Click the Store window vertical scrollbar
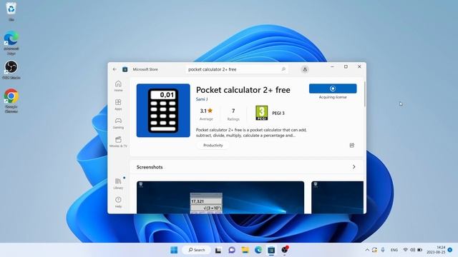 tap(365, 94)
